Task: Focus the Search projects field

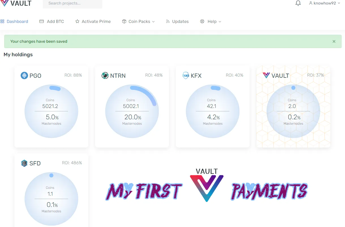Action: pyautogui.click(x=72, y=4)
